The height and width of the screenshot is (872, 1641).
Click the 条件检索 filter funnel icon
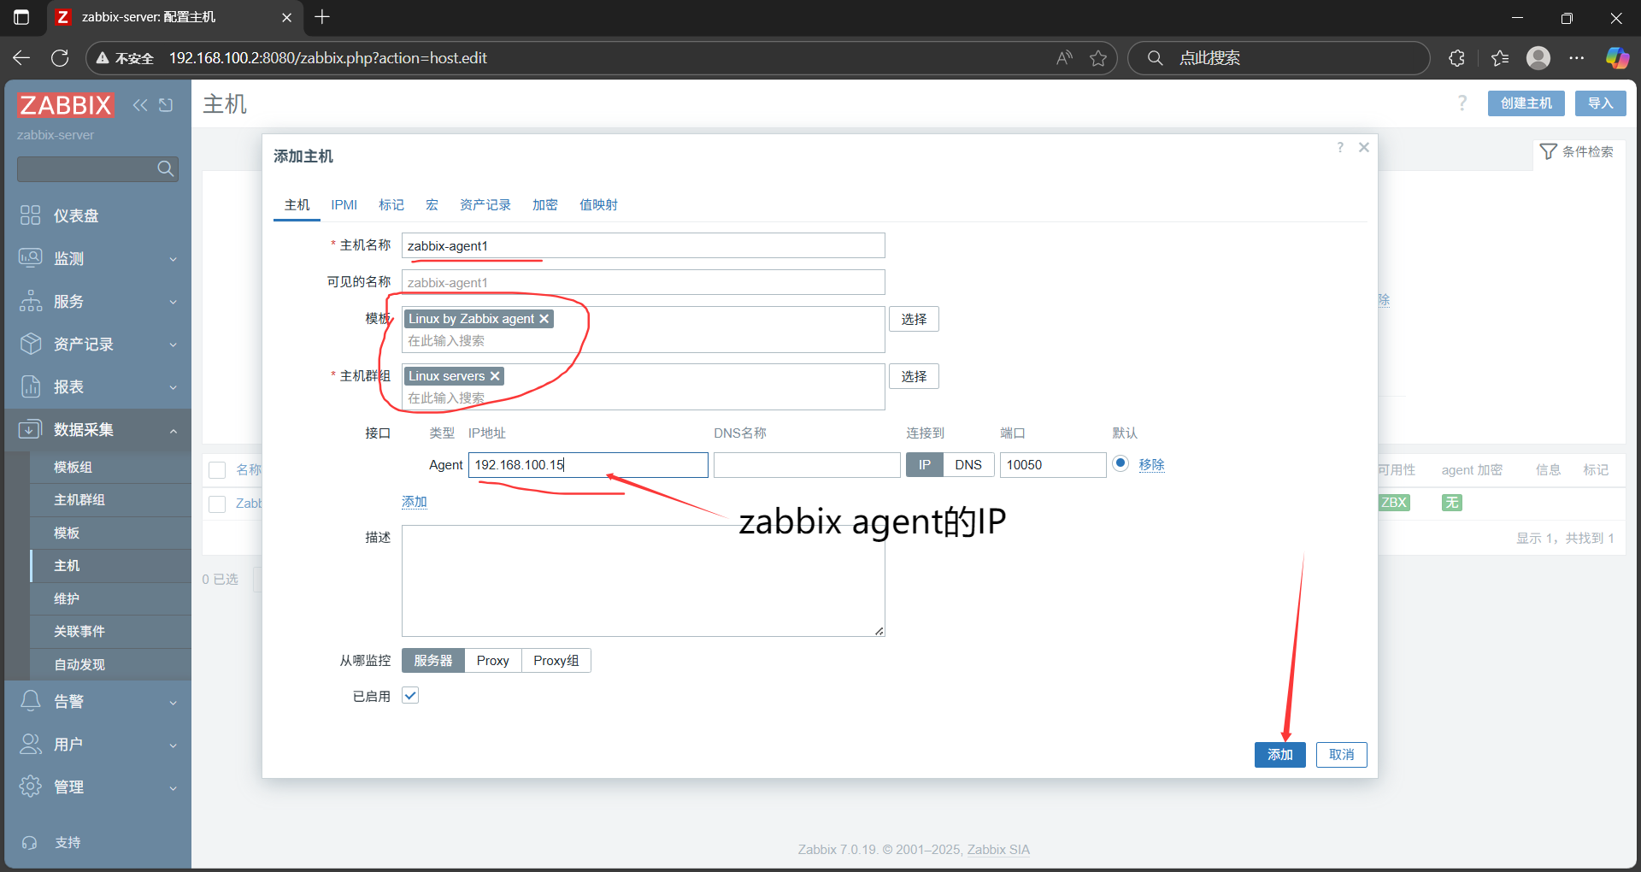click(1548, 151)
